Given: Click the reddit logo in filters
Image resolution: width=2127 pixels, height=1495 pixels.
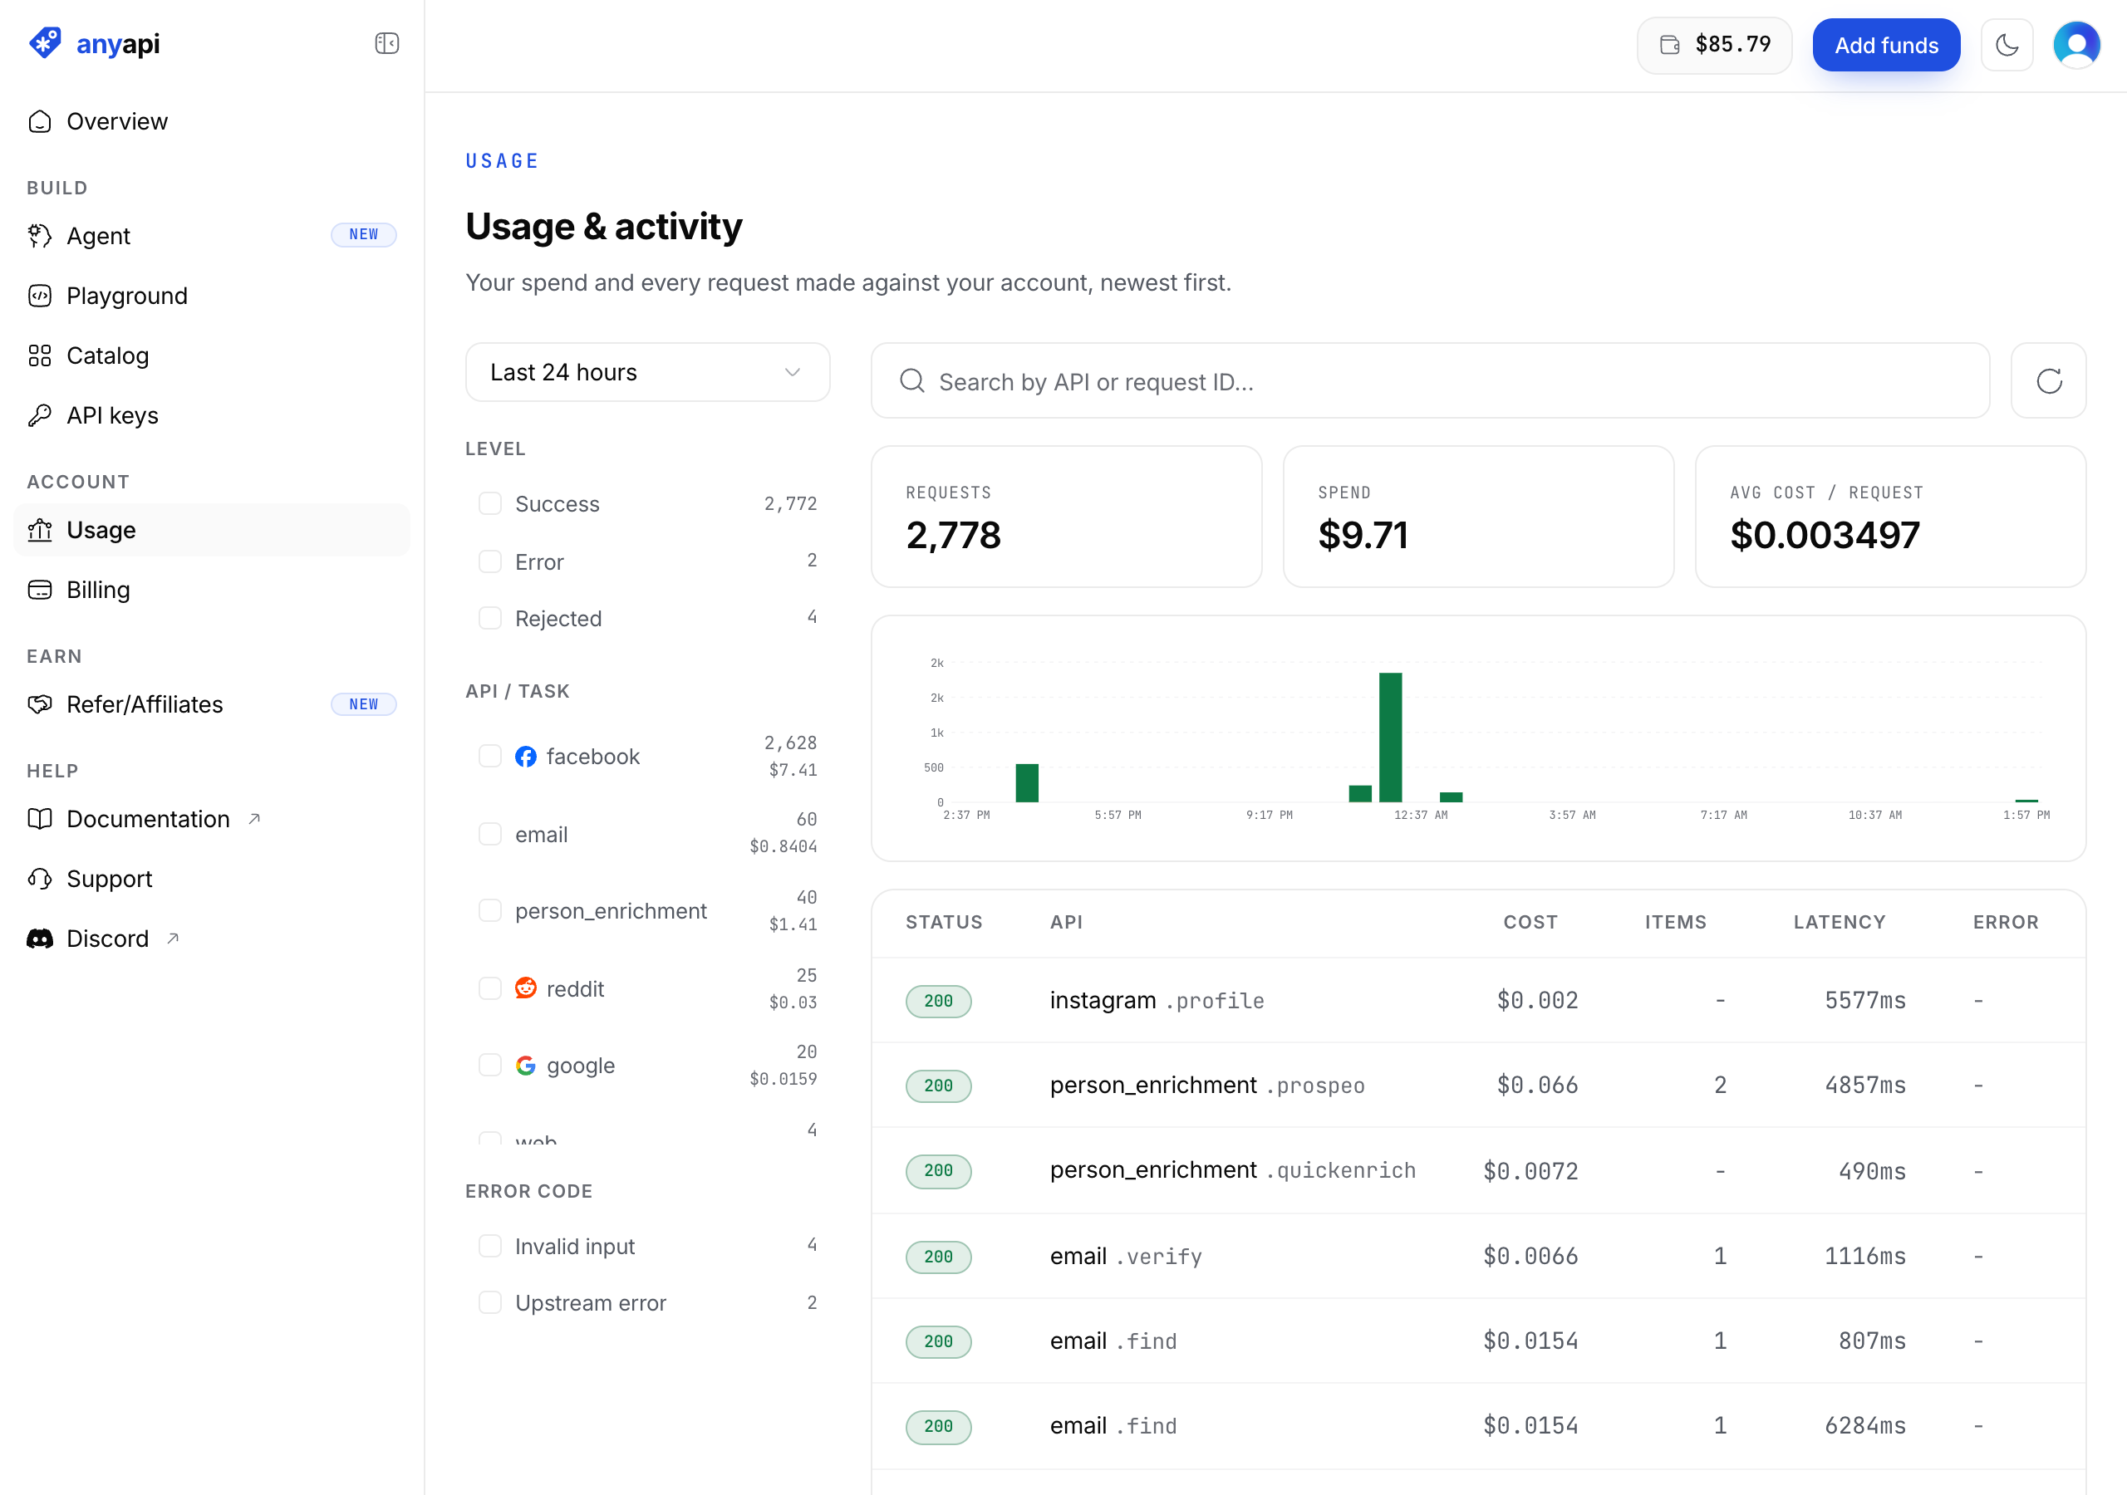Looking at the screenshot, I should (x=525, y=988).
